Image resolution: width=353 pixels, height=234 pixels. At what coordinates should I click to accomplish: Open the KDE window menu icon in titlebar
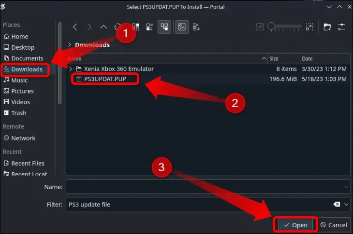(3, 7)
